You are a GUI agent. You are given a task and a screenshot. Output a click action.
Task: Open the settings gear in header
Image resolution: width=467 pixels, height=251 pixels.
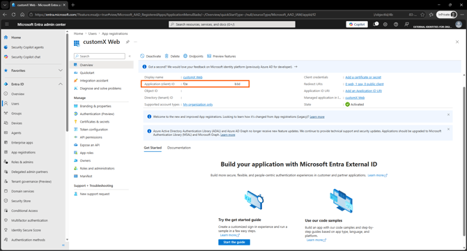coord(385,24)
